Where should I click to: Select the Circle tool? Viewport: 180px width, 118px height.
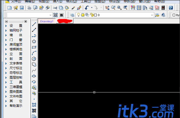point(34,59)
